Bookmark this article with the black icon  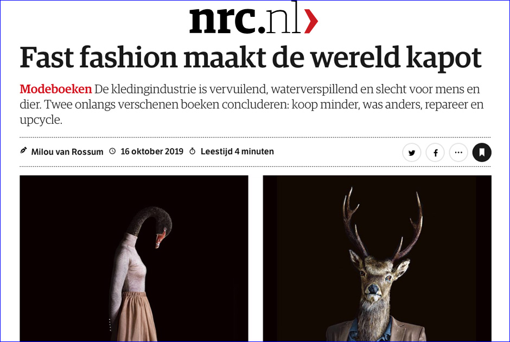click(x=482, y=153)
